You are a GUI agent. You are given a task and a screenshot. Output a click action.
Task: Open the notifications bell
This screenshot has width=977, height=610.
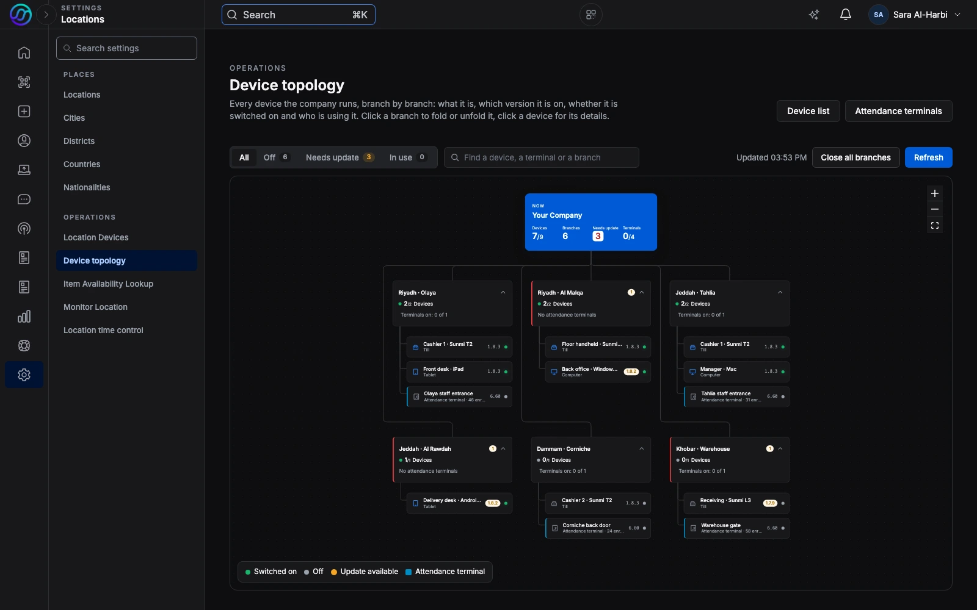point(845,15)
